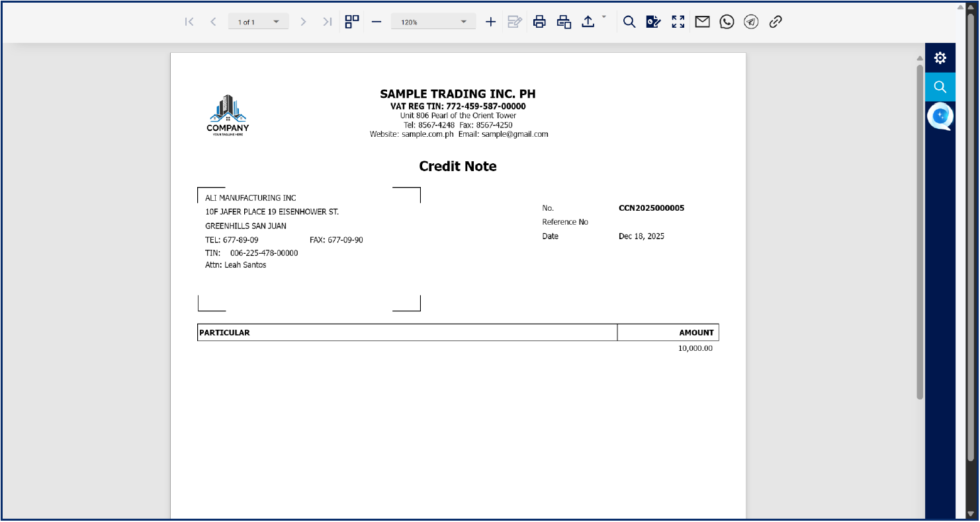This screenshot has height=522, width=980.
Task: Select credit note number CCN2025000005
Action: 651,208
